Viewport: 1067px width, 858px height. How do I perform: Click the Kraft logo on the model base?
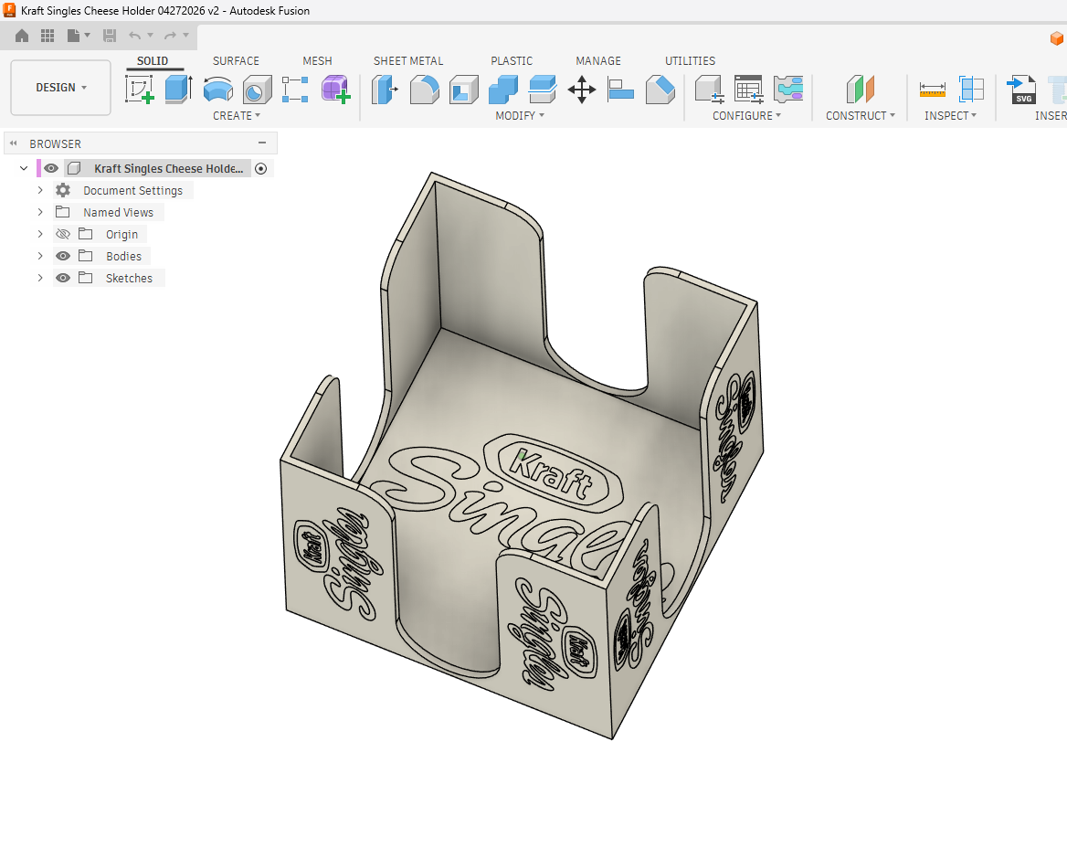552,473
